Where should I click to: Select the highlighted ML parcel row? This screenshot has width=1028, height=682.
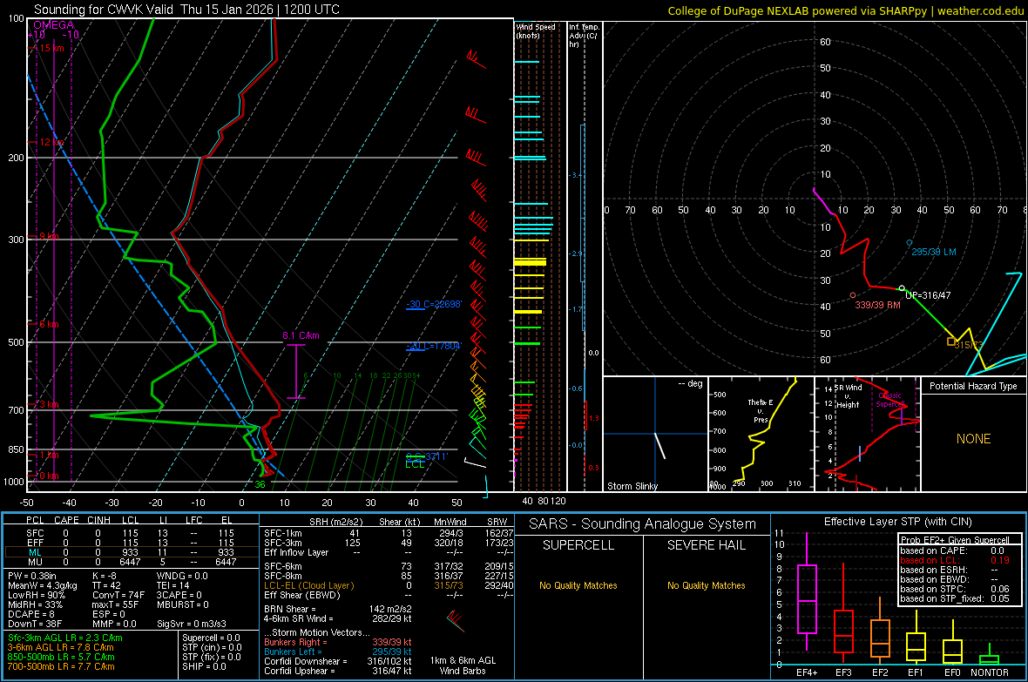(x=132, y=552)
